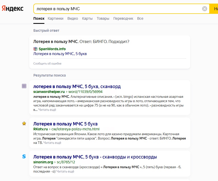Screen dimensions: 218x181
Task: Open result сканворды и кроссворды title
Action: (x=95, y=157)
